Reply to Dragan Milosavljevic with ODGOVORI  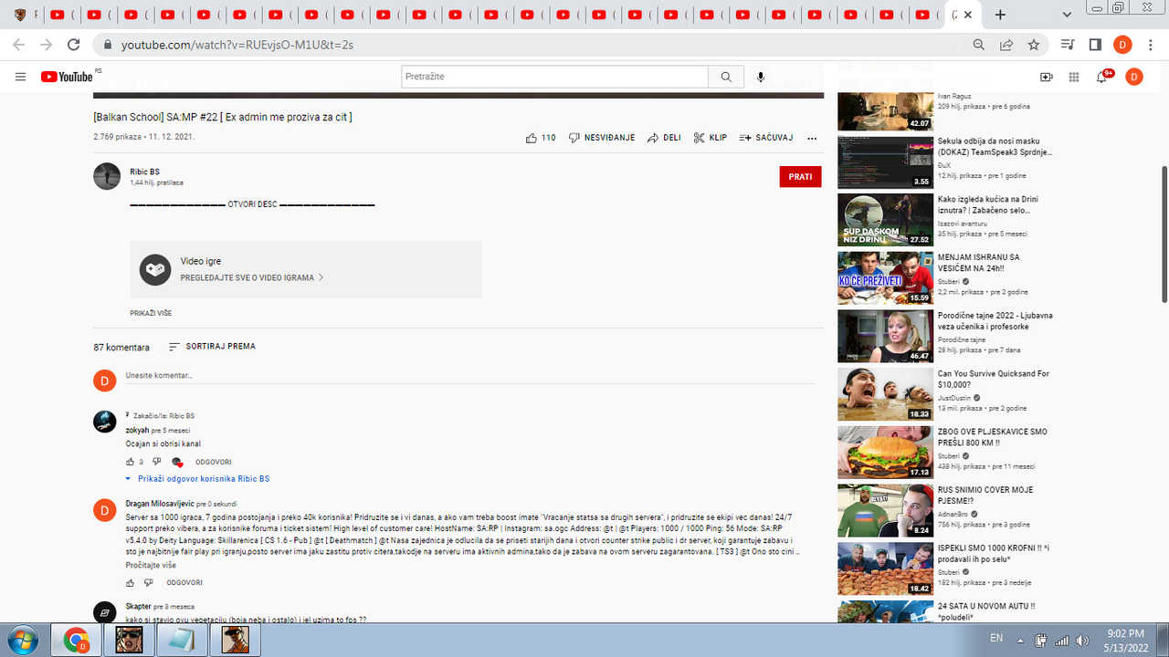(184, 582)
